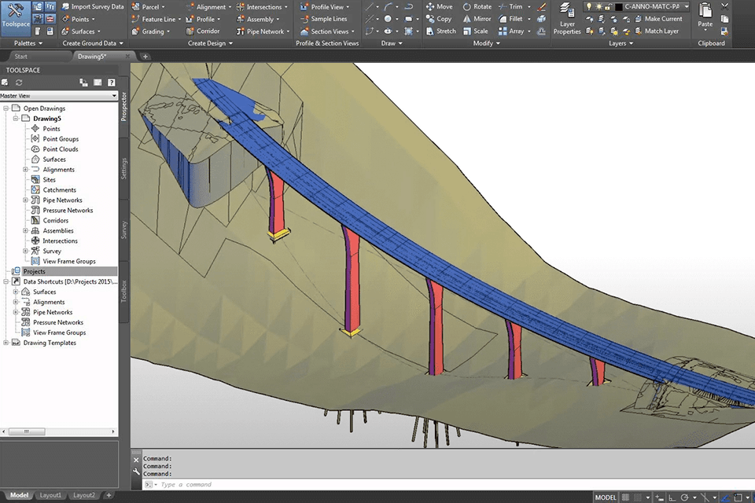
Task: Select the Fillet tool
Action: 511,19
